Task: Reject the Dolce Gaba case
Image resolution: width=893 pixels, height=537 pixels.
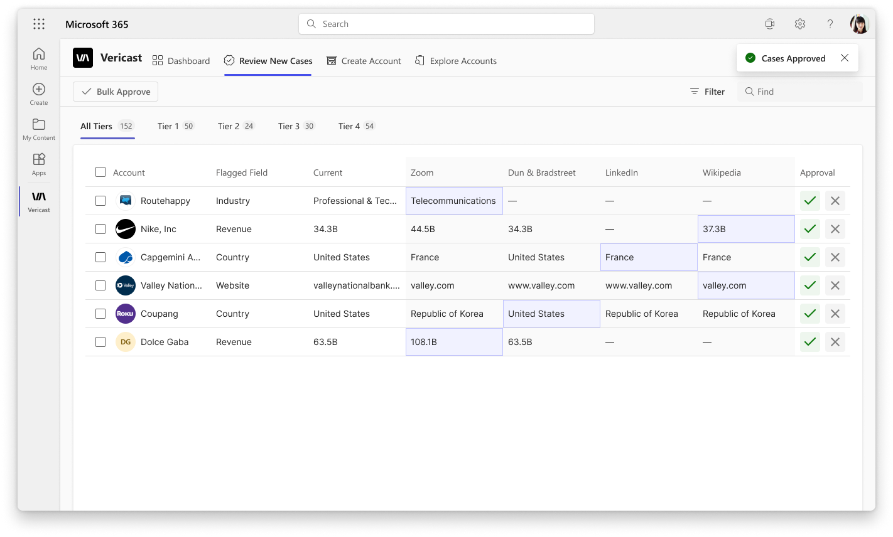Action: click(835, 342)
